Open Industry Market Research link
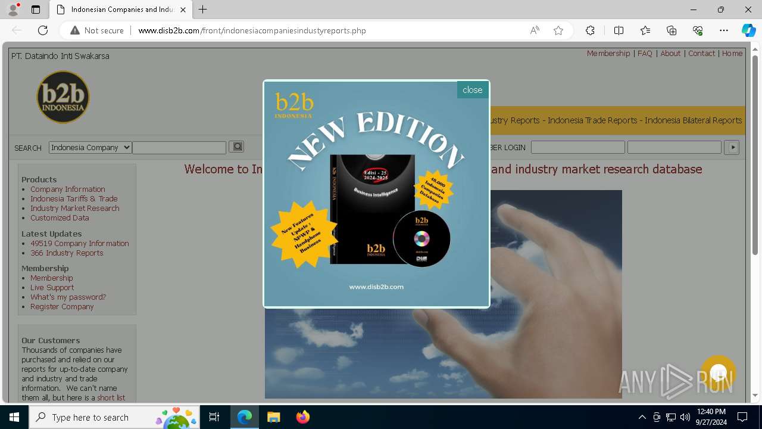This screenshot has width=762, height=429. click(x=75, y=208)
